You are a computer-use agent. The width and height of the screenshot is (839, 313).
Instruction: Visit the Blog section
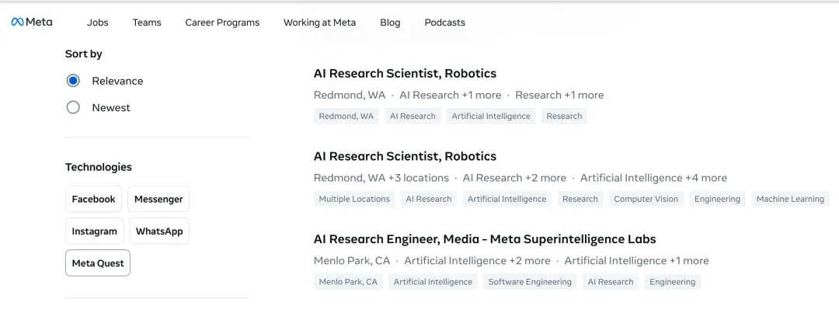pos(390,23)
